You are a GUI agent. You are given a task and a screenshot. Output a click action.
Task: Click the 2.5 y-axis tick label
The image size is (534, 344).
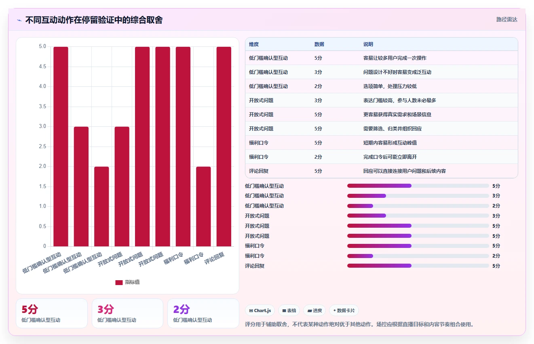(x=42, y=147)
